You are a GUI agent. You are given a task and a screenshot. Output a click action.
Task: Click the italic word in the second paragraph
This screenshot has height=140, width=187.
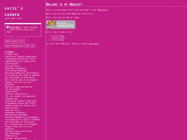(x=84, y=14)
